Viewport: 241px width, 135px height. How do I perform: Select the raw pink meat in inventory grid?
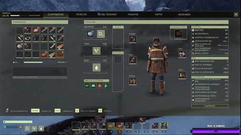(36, 30)
